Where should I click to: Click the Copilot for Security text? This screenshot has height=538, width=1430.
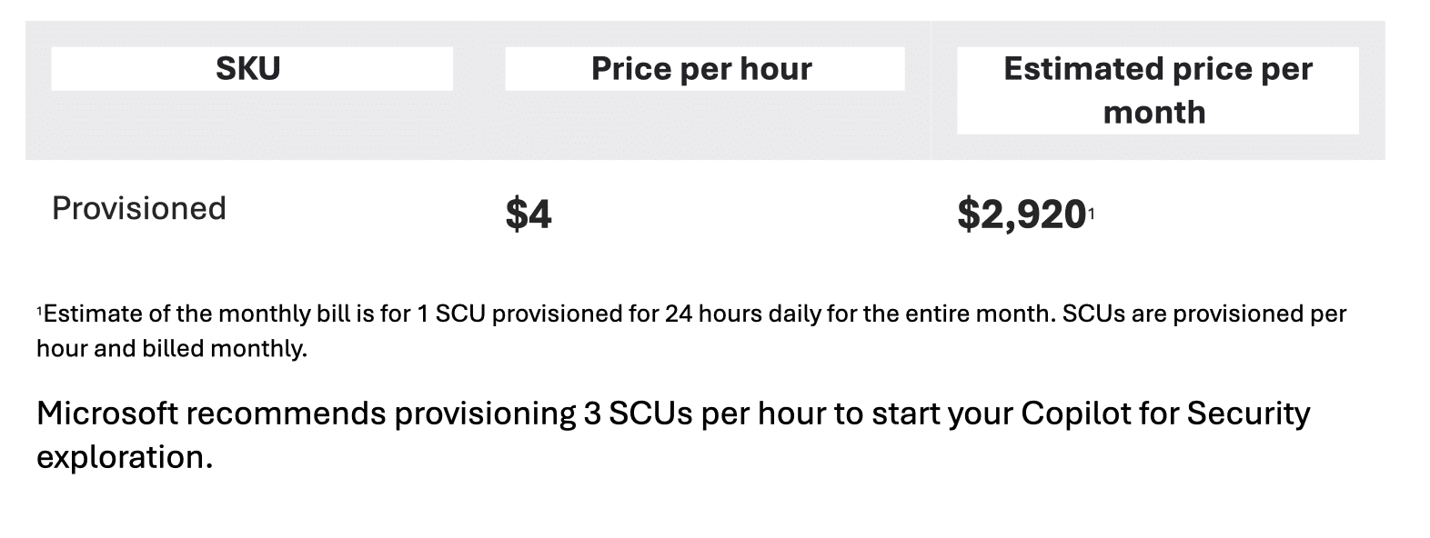point(1165,413)
